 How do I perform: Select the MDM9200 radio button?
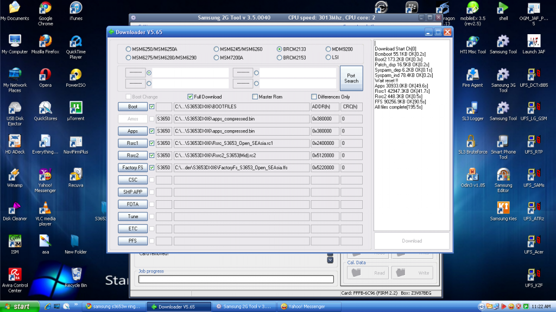328,49
